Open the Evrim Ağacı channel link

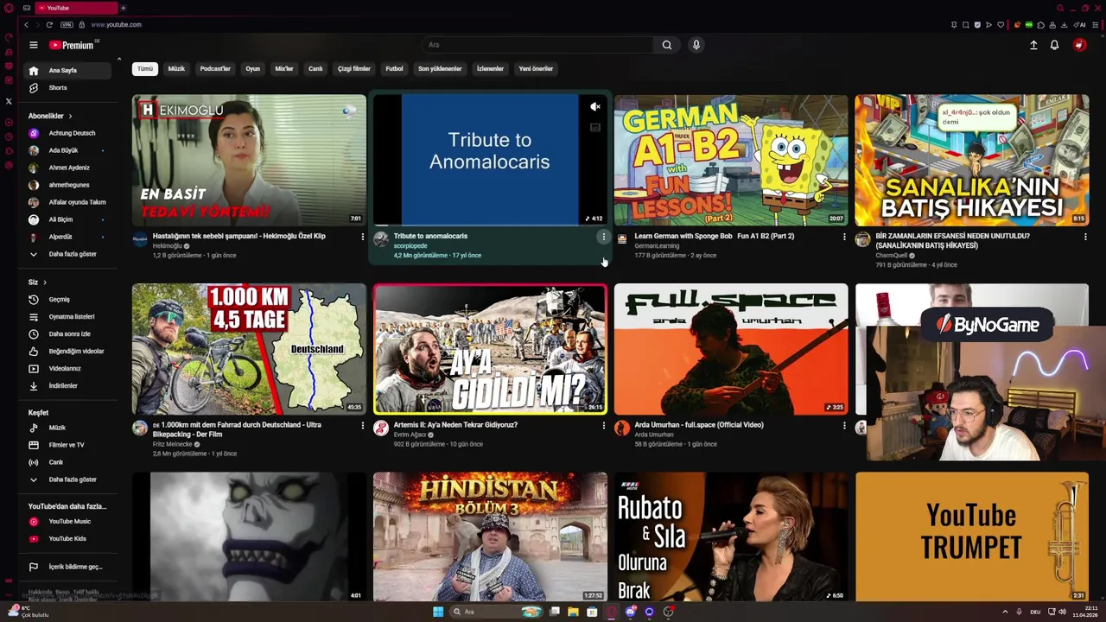click(410, 435)
